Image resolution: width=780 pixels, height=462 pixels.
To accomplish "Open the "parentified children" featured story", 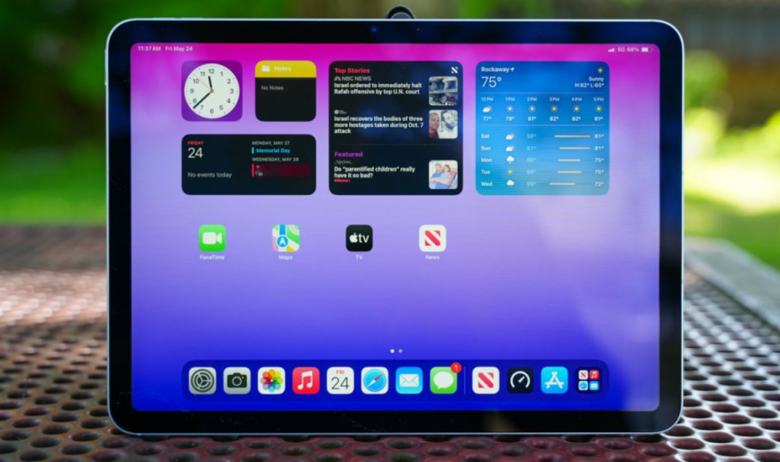I will 375,172.
